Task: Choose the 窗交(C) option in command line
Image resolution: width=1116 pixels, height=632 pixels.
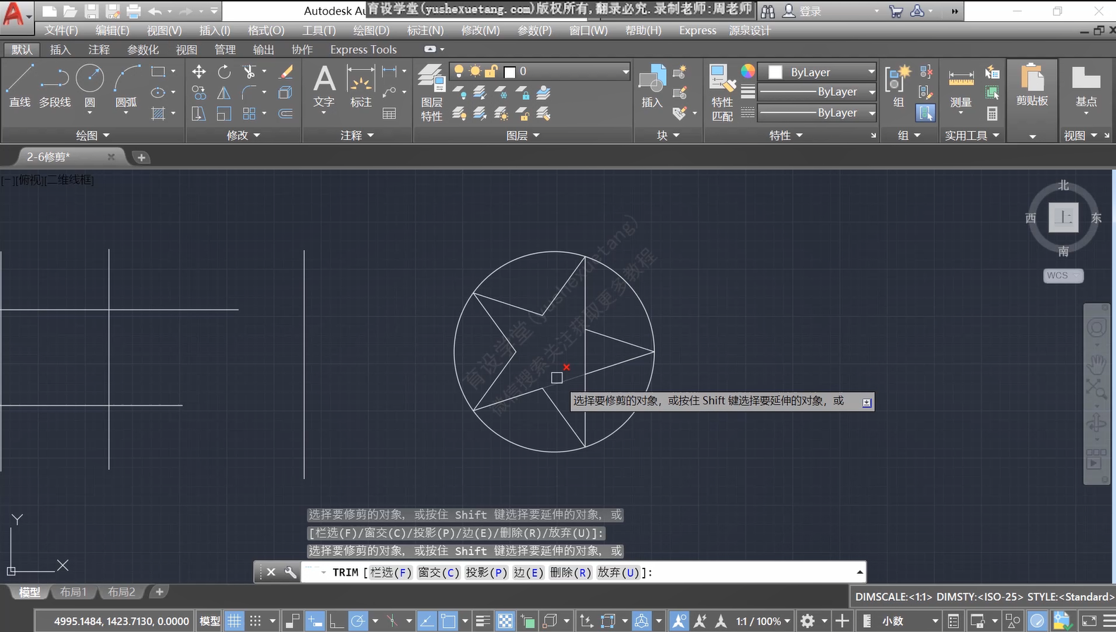Action: [x=438, y=572]
